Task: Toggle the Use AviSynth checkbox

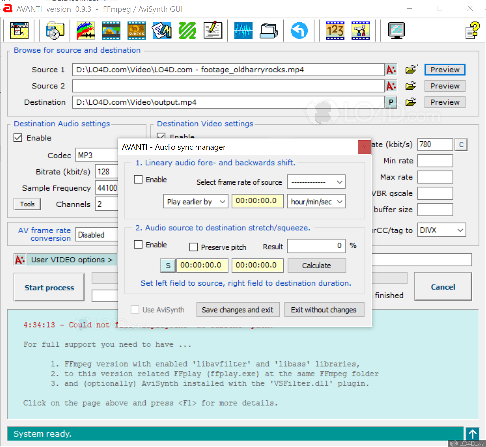Action: pyautogui.click(x=135, y=310)
